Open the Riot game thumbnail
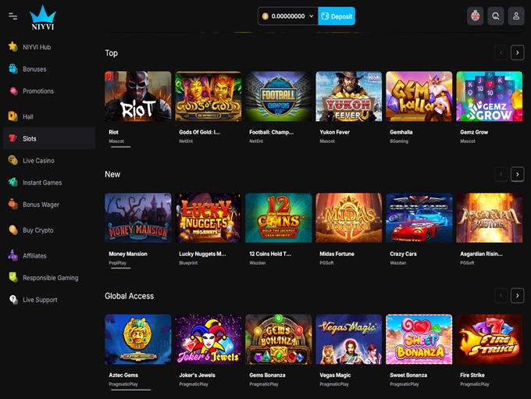 (138, 96)
